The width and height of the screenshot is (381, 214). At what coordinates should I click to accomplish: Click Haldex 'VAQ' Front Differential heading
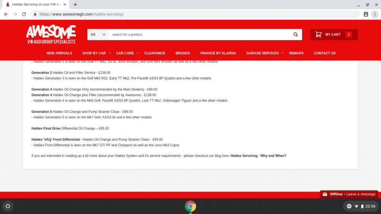[57, 139]
